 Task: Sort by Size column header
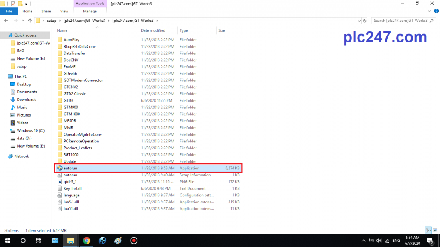click(222, 30)
